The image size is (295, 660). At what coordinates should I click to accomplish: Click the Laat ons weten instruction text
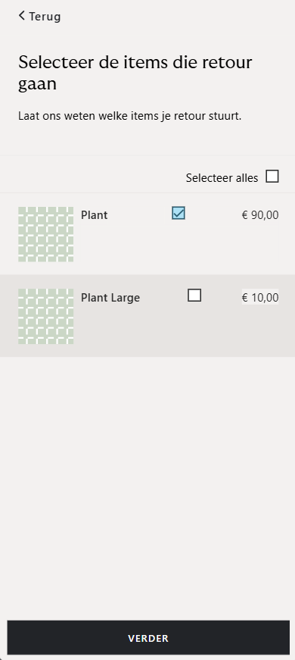[x=130, y=116]
